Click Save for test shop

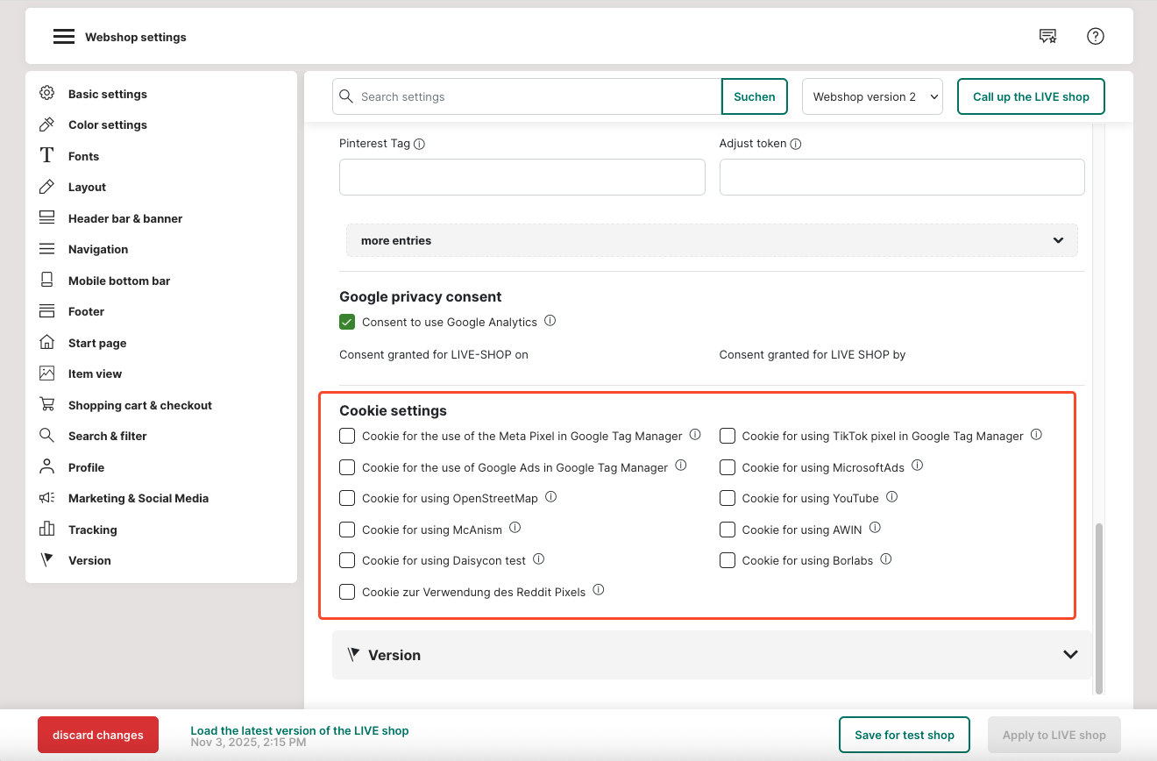click(904, 735)
